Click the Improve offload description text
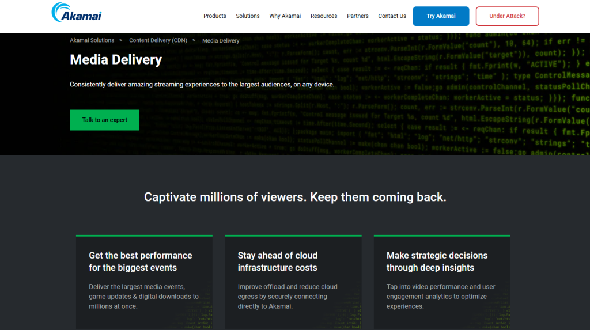590x330 pixels. click(x=288, y=297)
